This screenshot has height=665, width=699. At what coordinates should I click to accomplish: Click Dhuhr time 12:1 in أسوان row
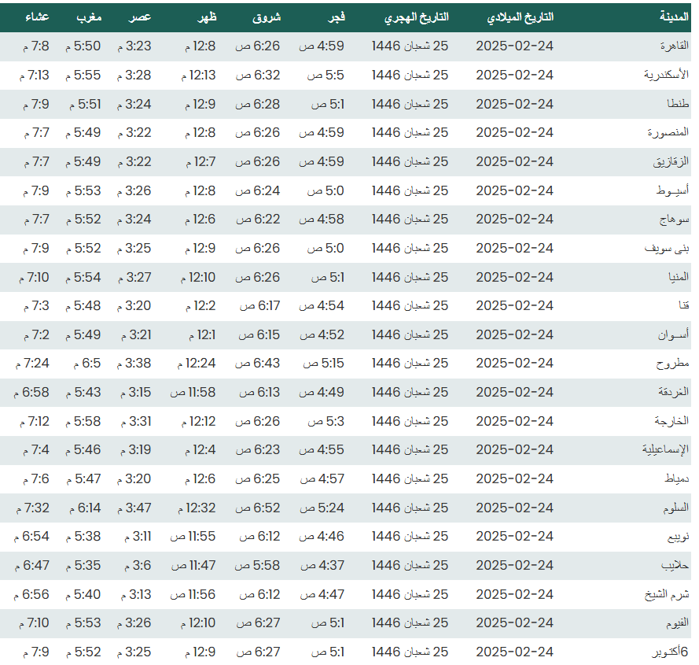coord(202,334)
